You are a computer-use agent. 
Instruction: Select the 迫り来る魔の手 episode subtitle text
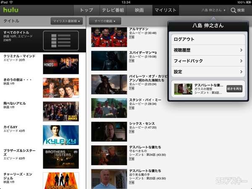[x=139, y=175]
